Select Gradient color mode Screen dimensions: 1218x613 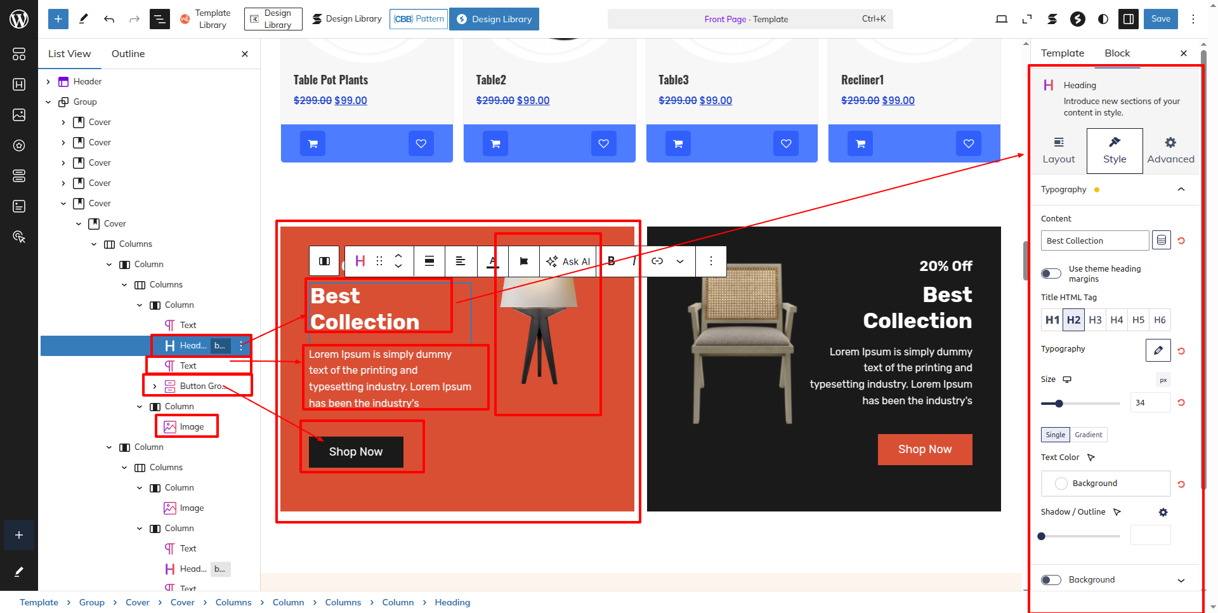[x=1089, y=435]
